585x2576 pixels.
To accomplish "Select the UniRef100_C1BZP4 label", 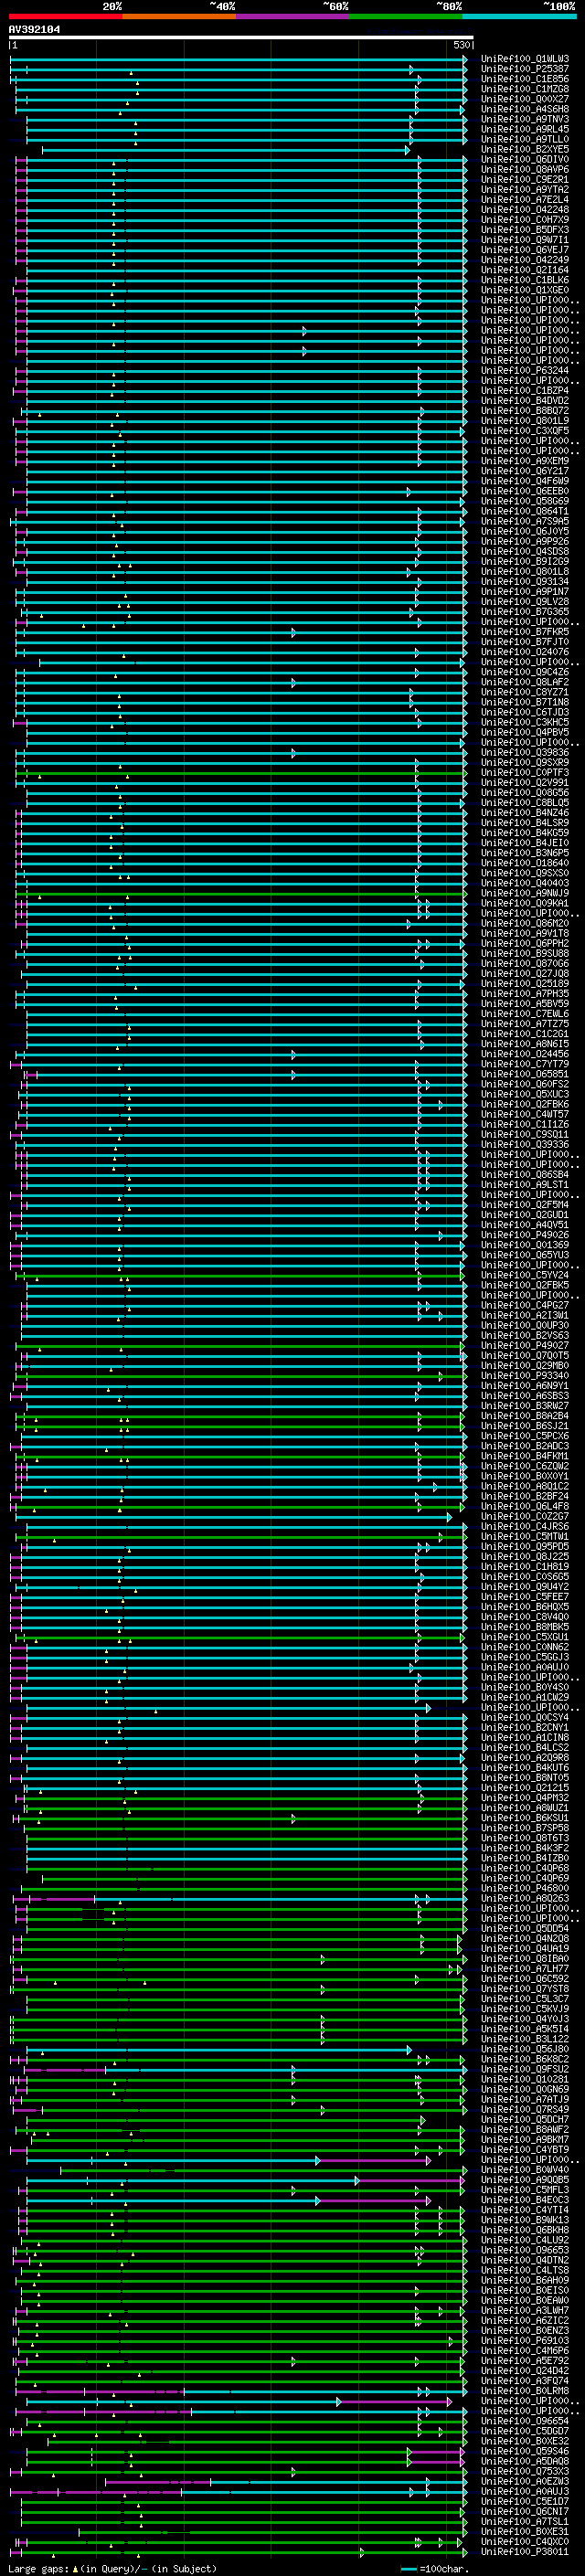I will [x=525, y=391].
